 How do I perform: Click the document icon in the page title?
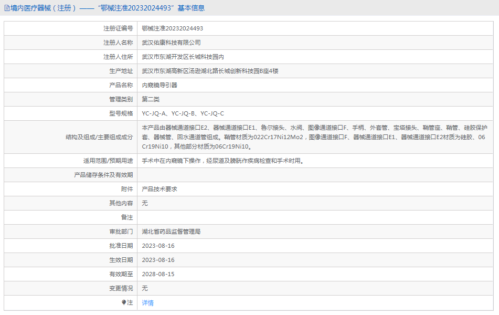(x=7, y=8)
